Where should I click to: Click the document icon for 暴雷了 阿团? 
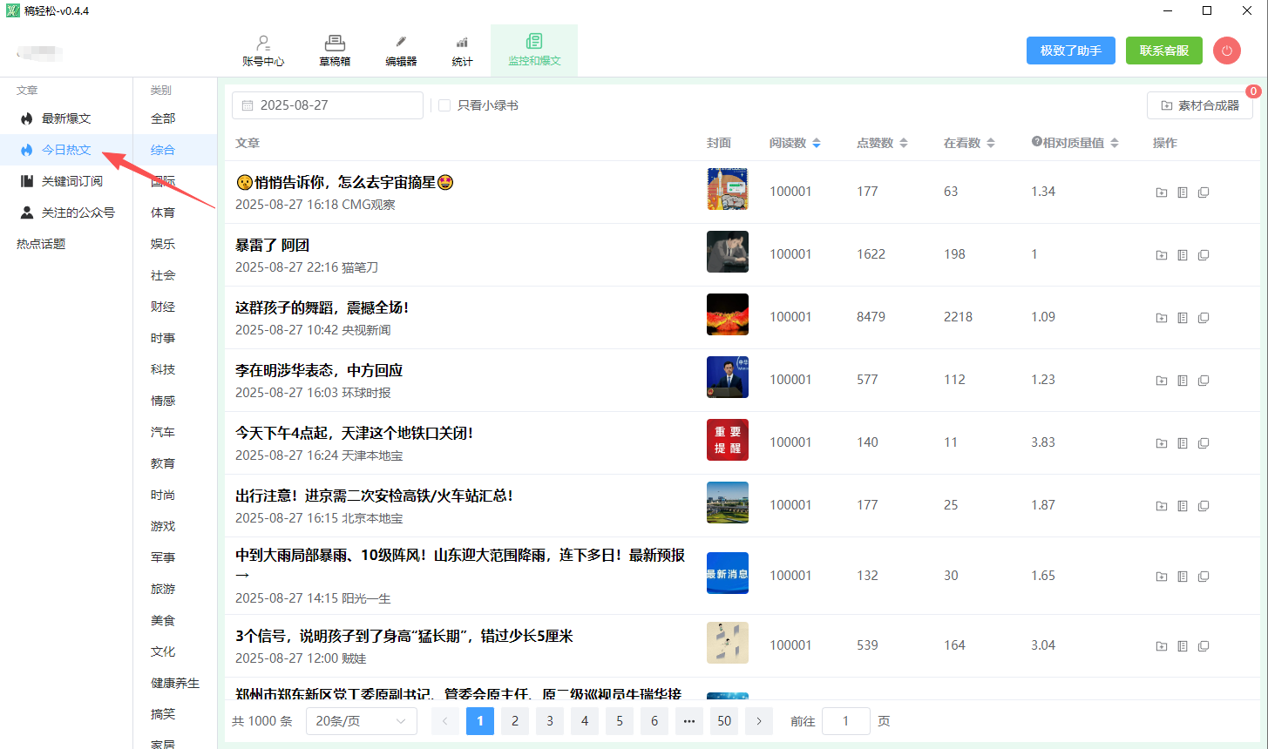(1183, 255)
